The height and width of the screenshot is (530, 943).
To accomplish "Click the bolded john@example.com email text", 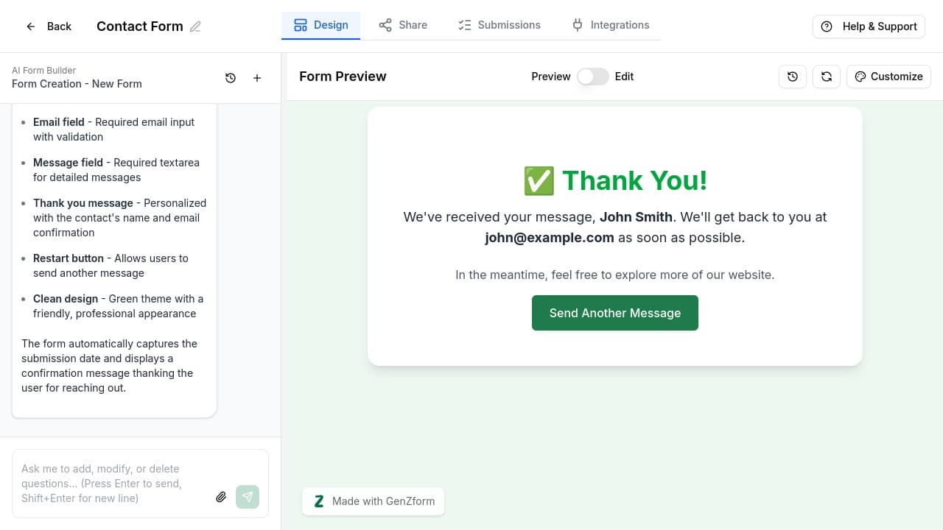I will click(x=549, y=237).
